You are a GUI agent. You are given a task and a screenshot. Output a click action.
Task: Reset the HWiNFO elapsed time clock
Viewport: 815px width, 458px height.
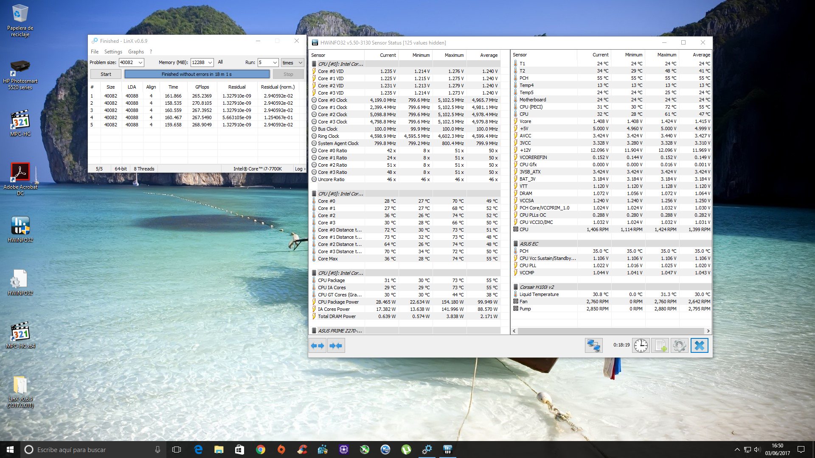tap(641, 346)
